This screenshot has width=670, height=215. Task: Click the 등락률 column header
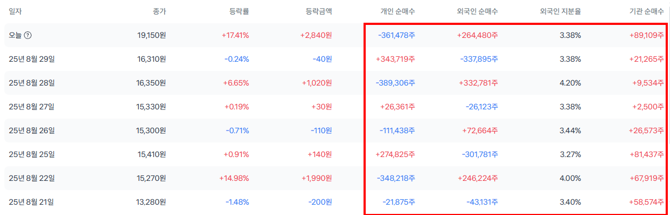(x=239, y=11)
